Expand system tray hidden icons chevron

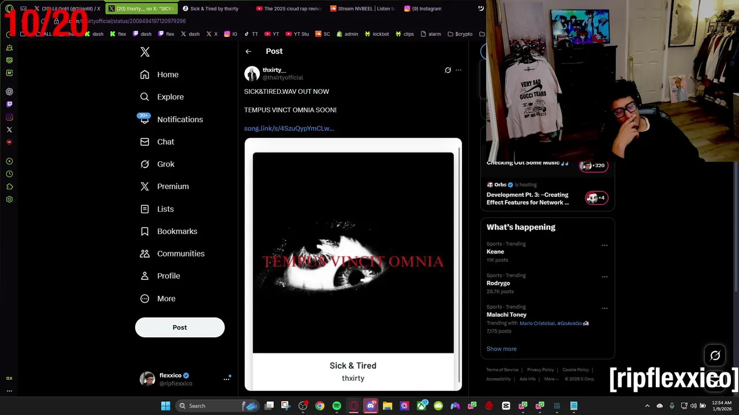coord(647,406)
